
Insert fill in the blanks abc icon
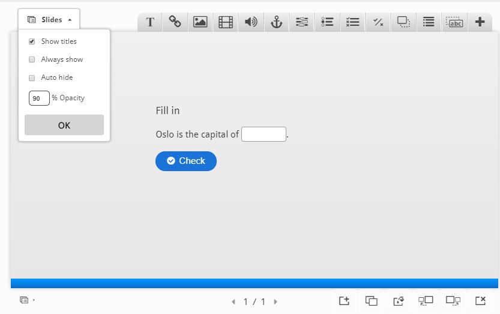[454, 22]
